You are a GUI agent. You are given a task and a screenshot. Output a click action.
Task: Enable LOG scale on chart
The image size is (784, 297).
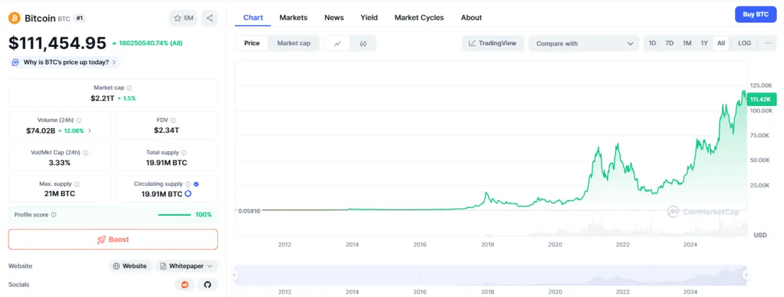click(744, 43)
